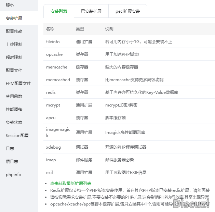Go to 上传限制 settings
Screen dimensions: 215x212
[x=14, y=45]
